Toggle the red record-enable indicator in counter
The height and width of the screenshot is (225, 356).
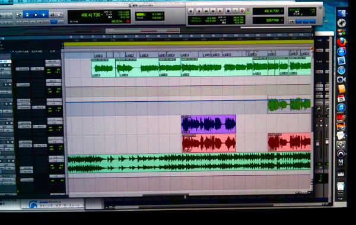tap(128, 21)
